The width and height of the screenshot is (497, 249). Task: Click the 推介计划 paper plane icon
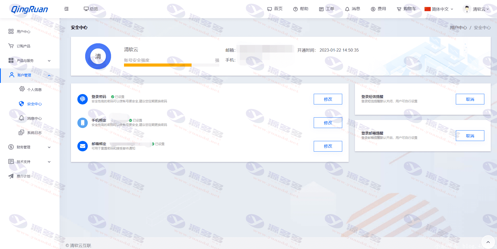(x=11, y=176)
